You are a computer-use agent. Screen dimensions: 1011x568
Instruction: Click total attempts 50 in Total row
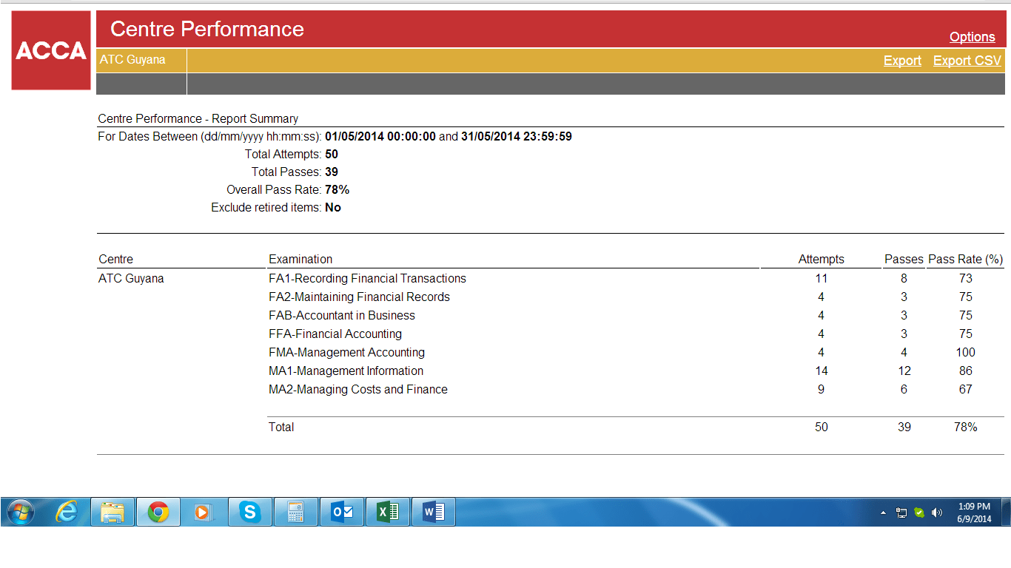(x=822, y=427)
